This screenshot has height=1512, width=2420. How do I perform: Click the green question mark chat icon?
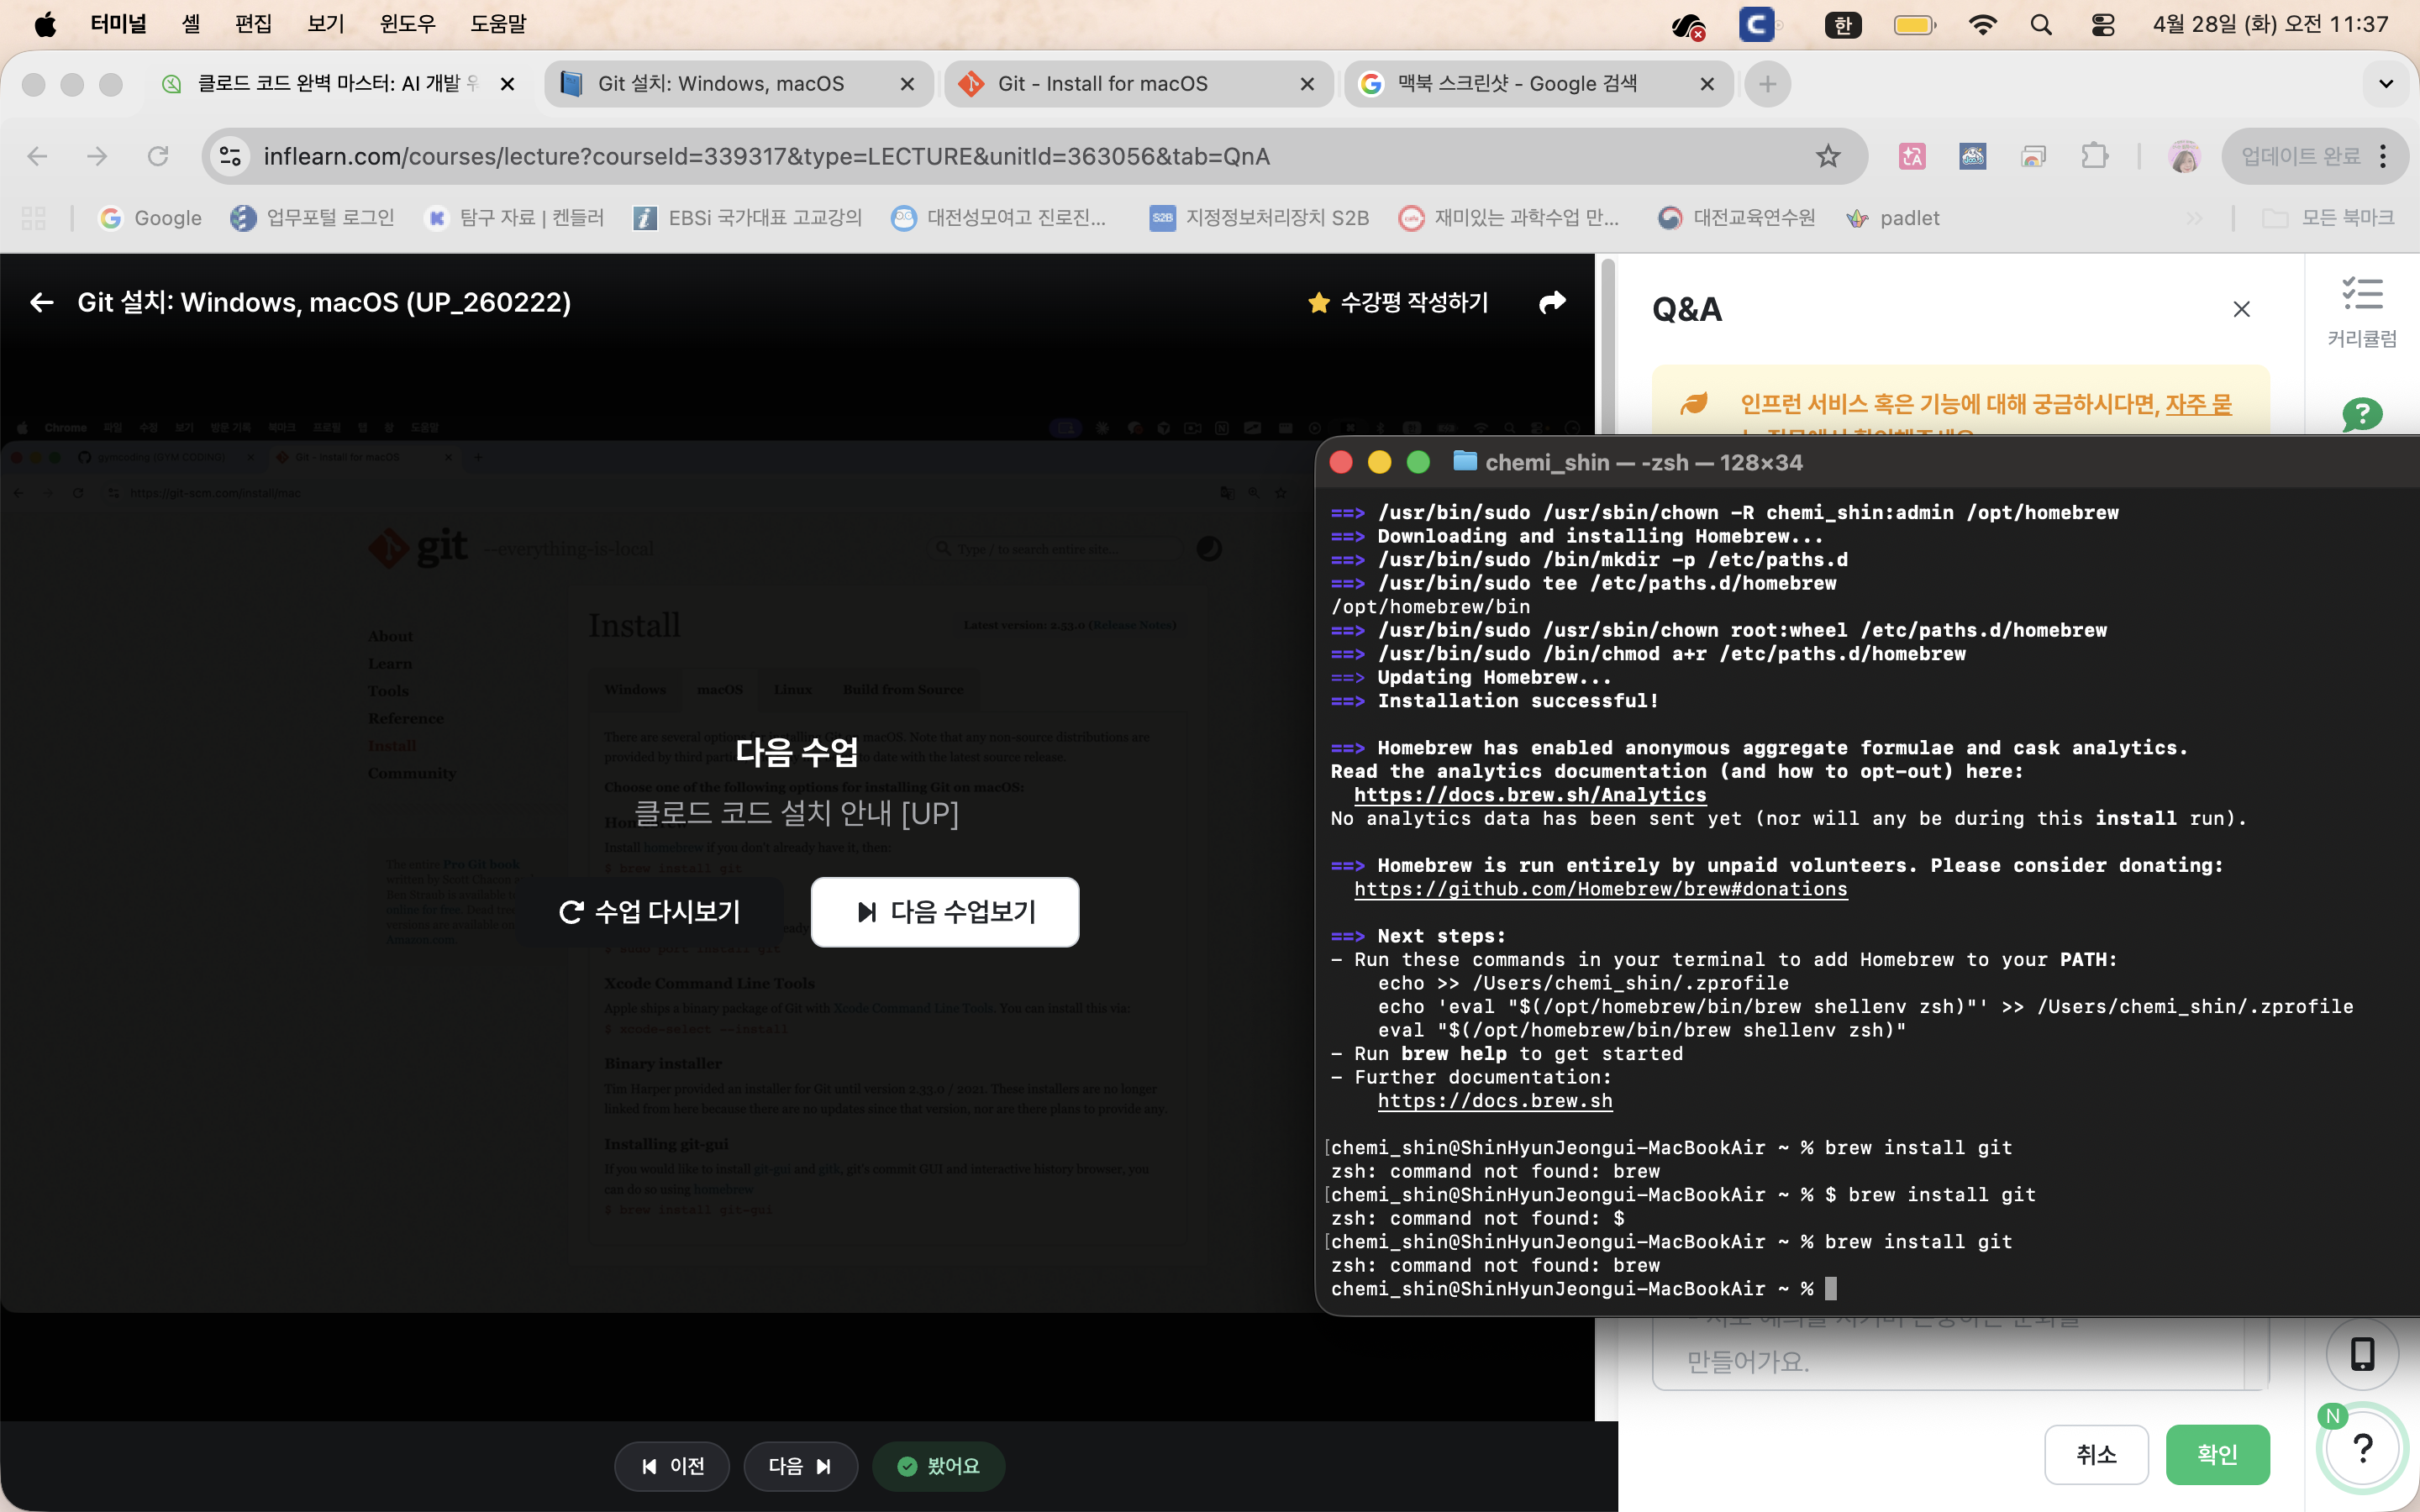pos(2361,413)
